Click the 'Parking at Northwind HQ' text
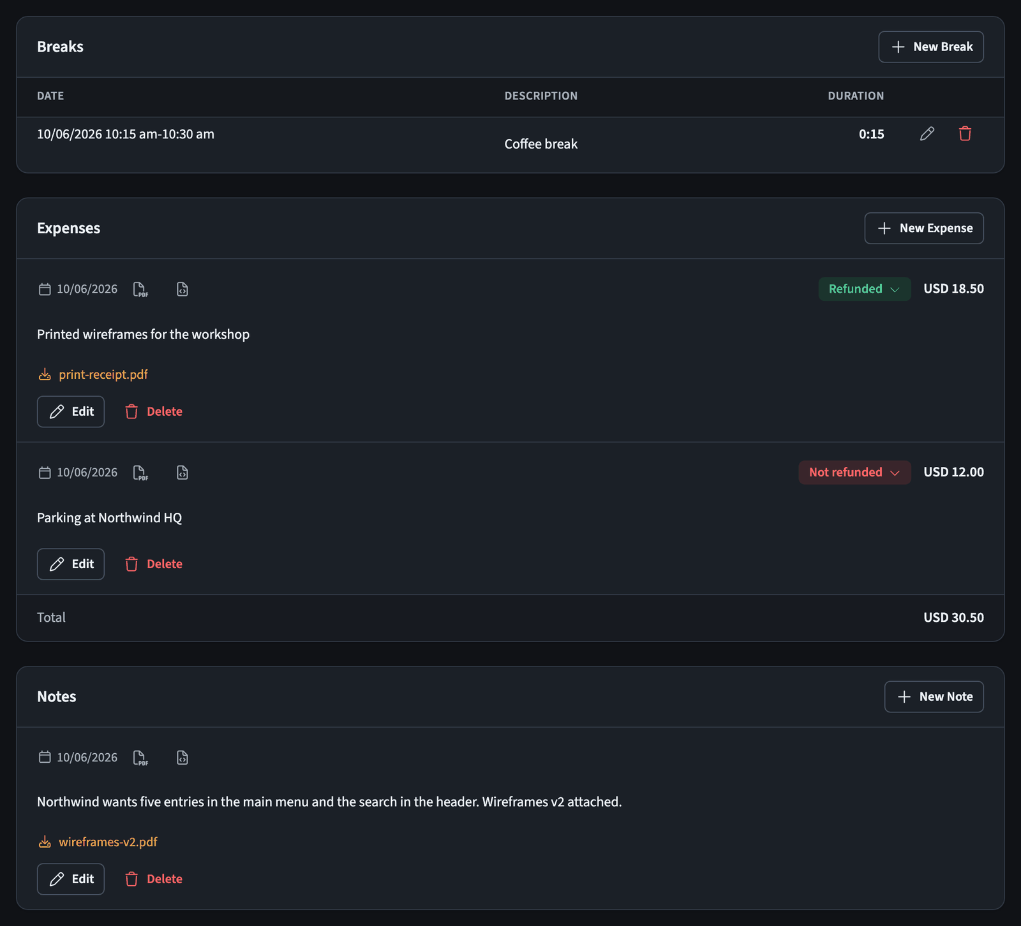 (109, 518)
